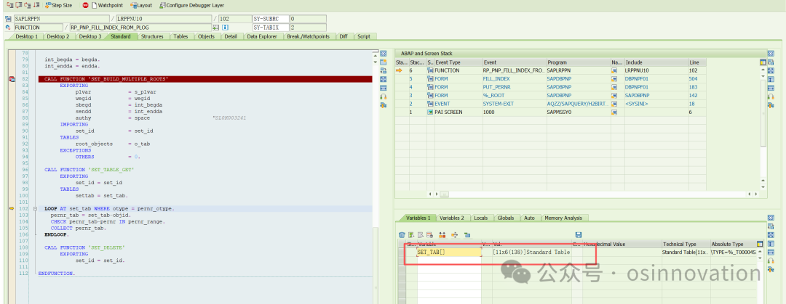Click the SET_TAB[] variable name cell
Viewport: 786px width, 304px height.
(x=449, y=252)
